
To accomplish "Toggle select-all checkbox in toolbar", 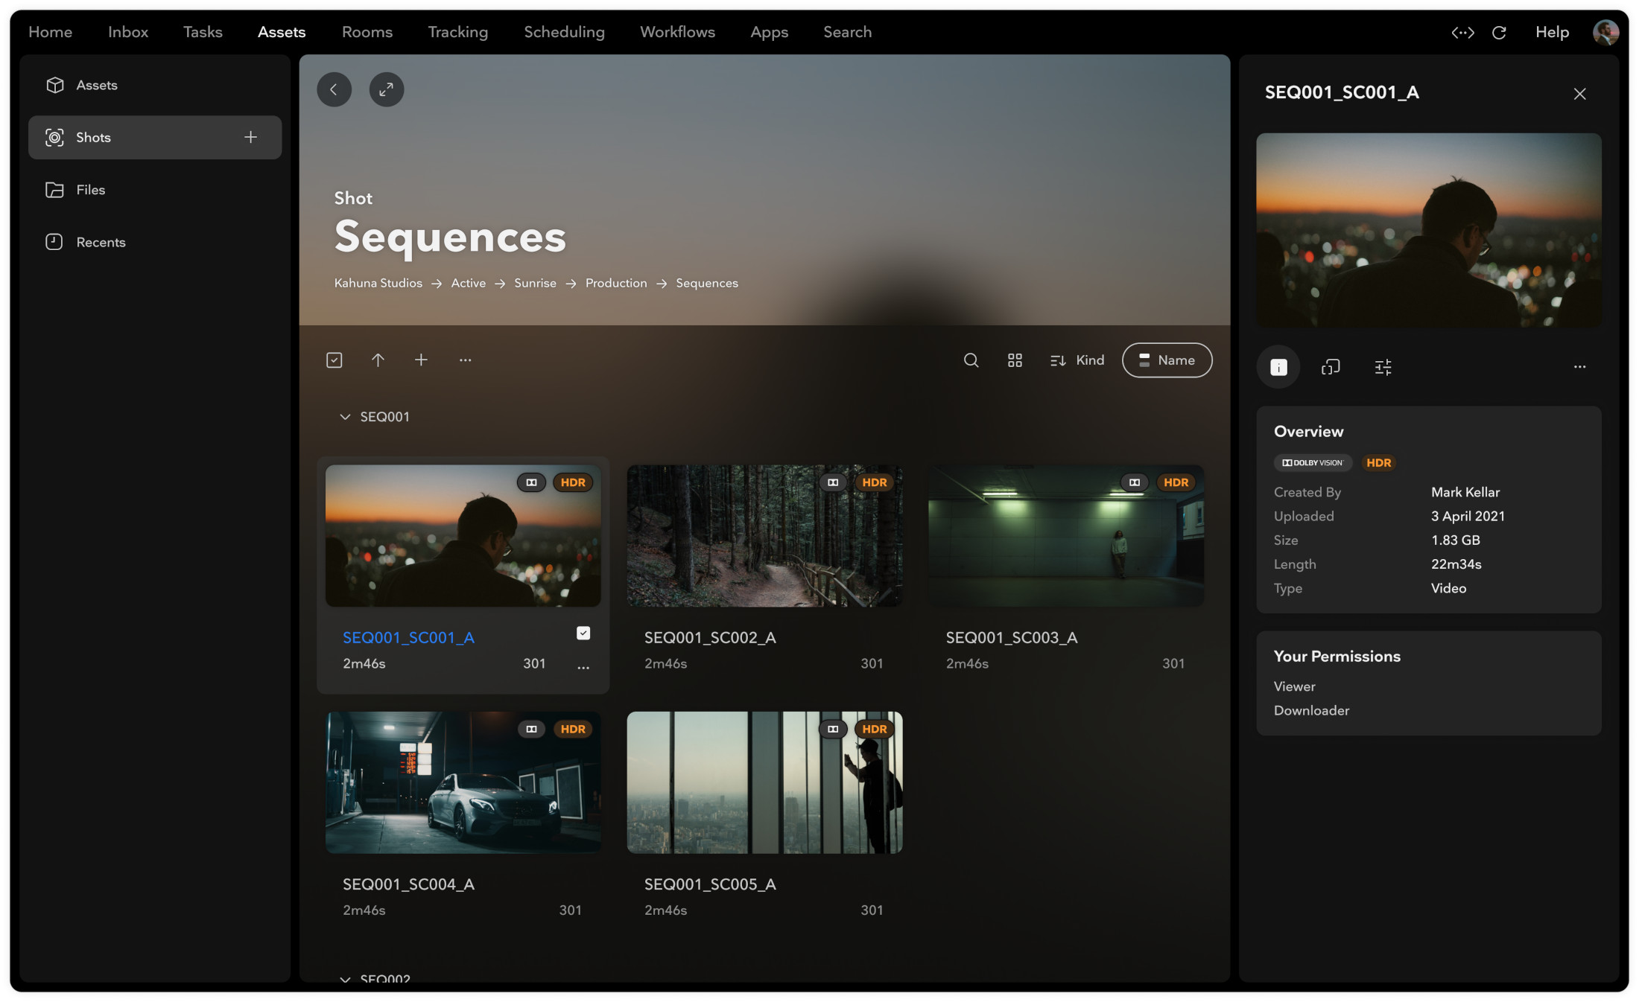I will [x=335, y=360].
